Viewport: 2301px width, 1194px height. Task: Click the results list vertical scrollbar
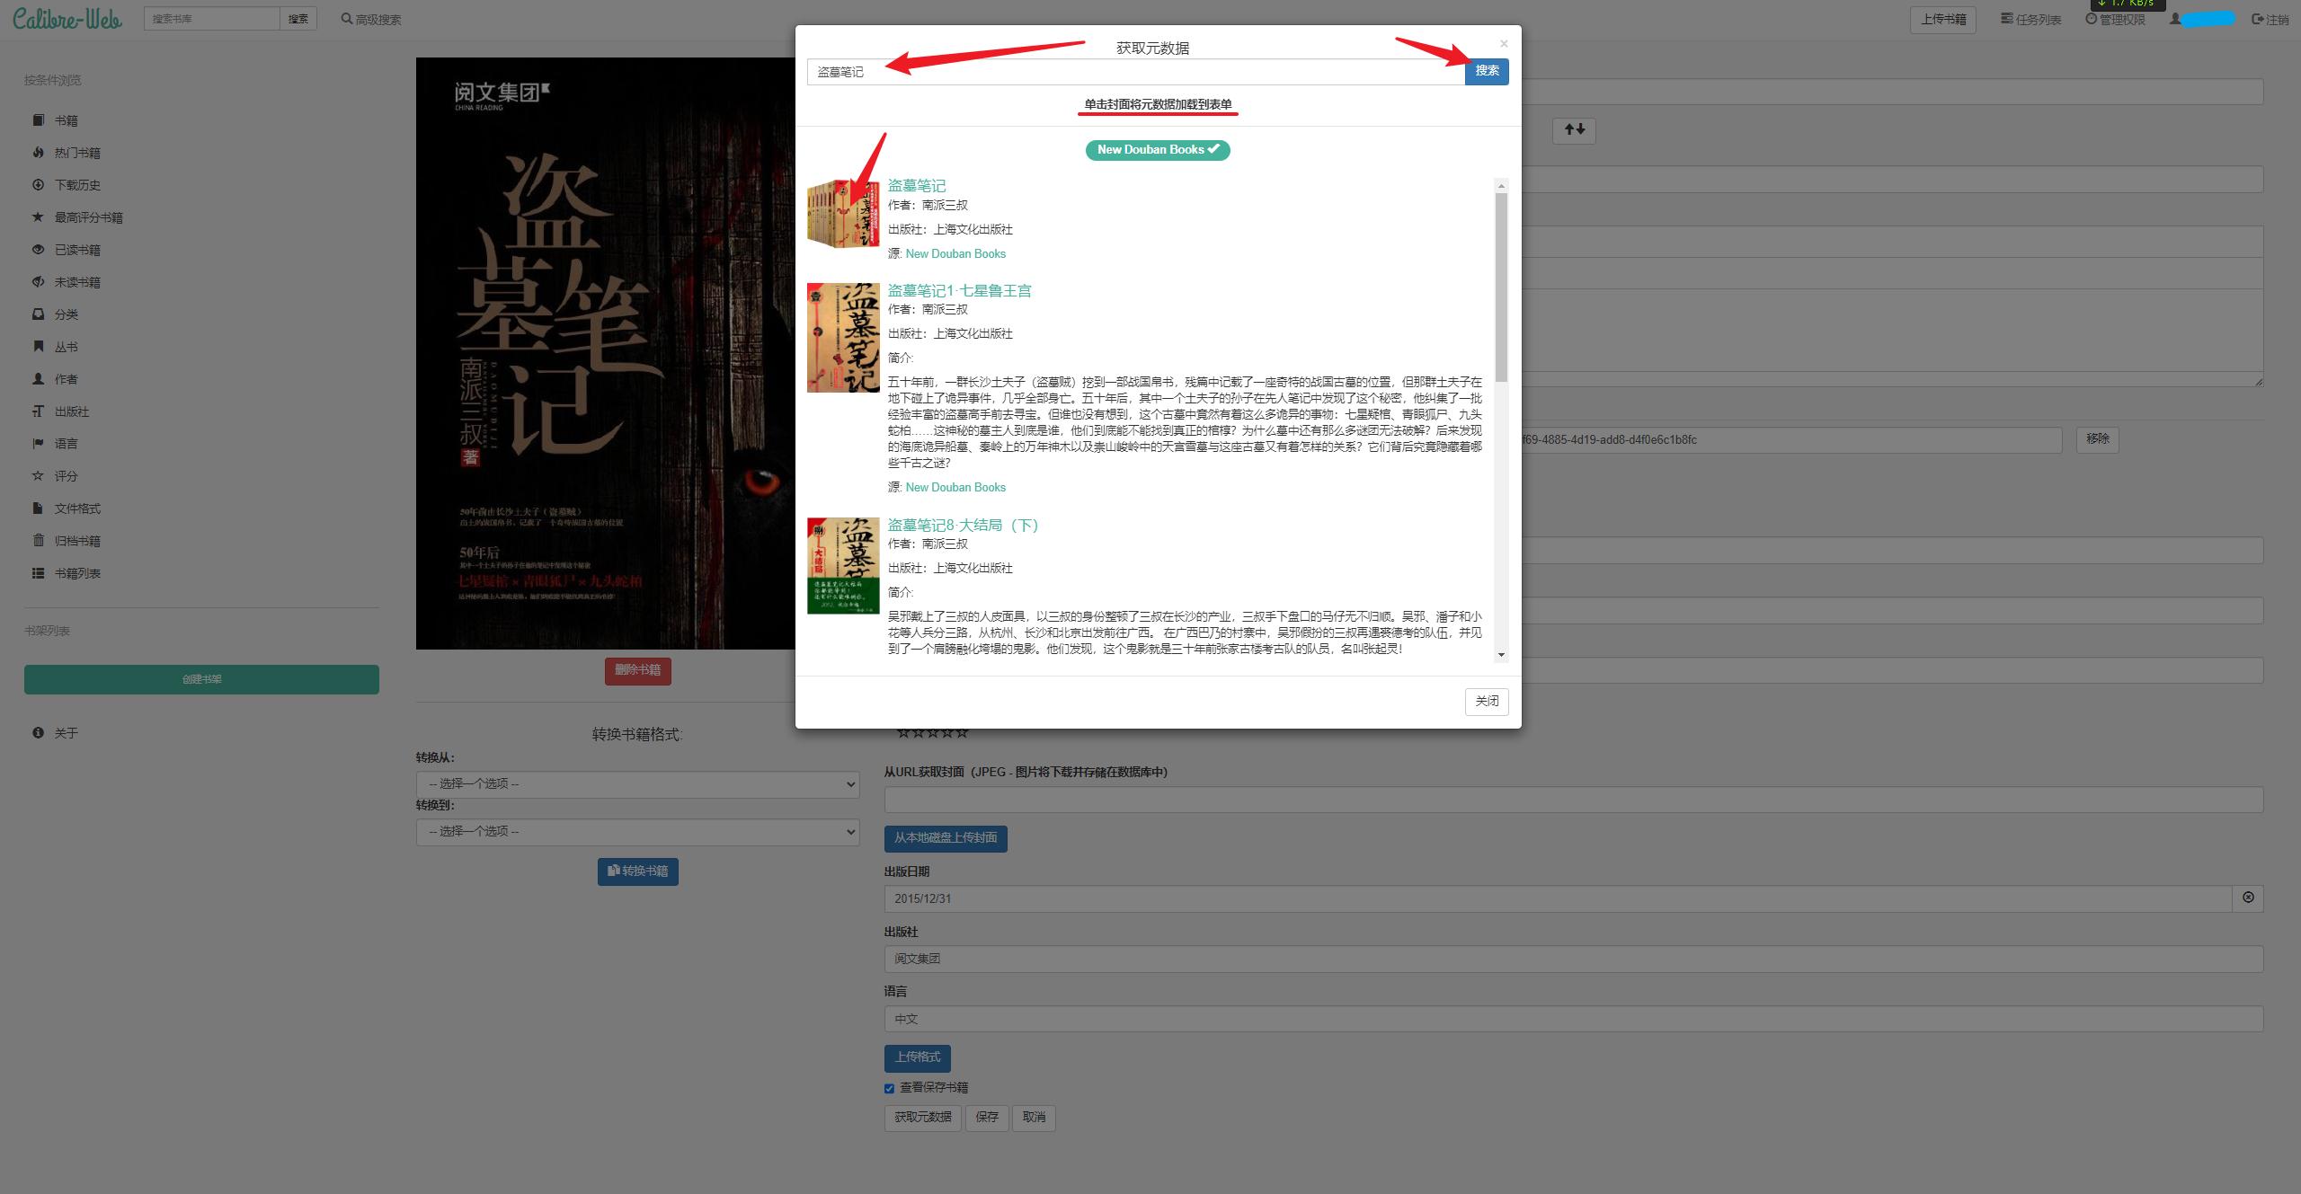pyautogui.click(x=1500, y=287)
